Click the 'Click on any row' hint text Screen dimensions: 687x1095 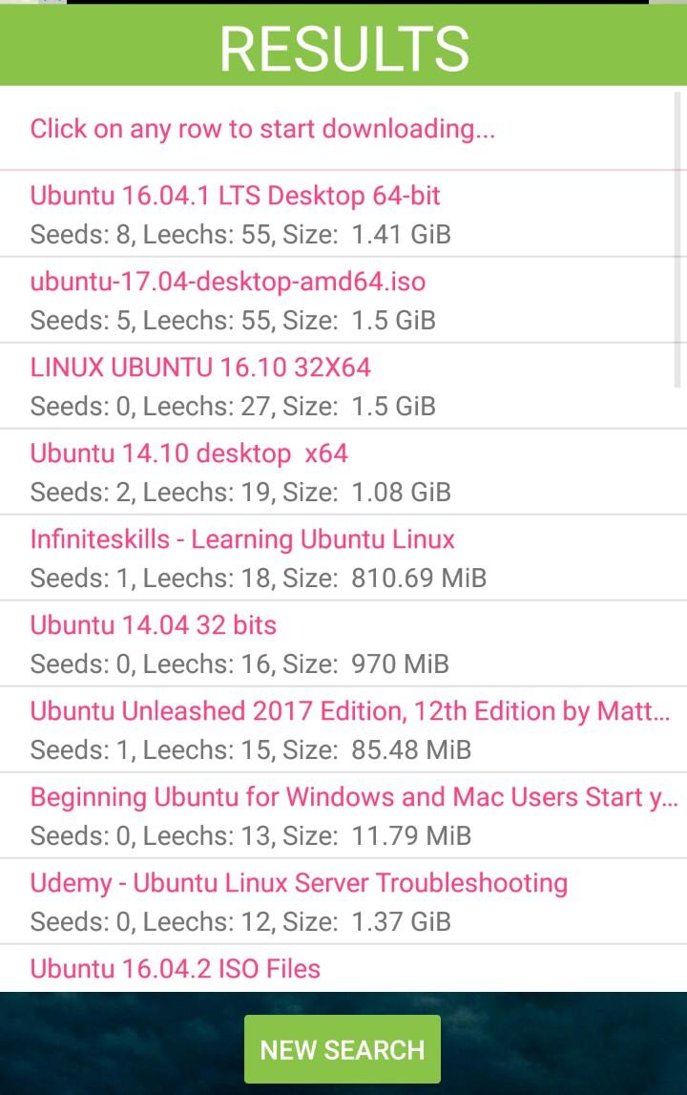point(262,129)
